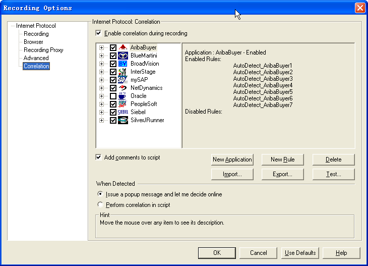Click the Siebel logo icon
This screenshot has height=266, width=368.
(122, 112)
